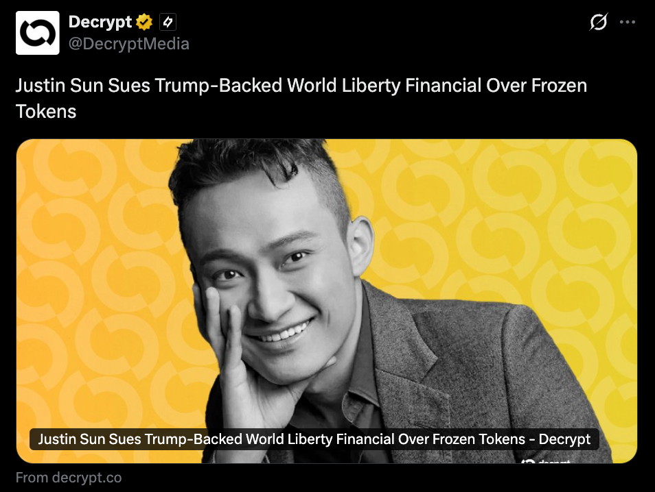655x492 pixels.
Task: Click the article title caption overlay
Action: click(x=314, y=439)
